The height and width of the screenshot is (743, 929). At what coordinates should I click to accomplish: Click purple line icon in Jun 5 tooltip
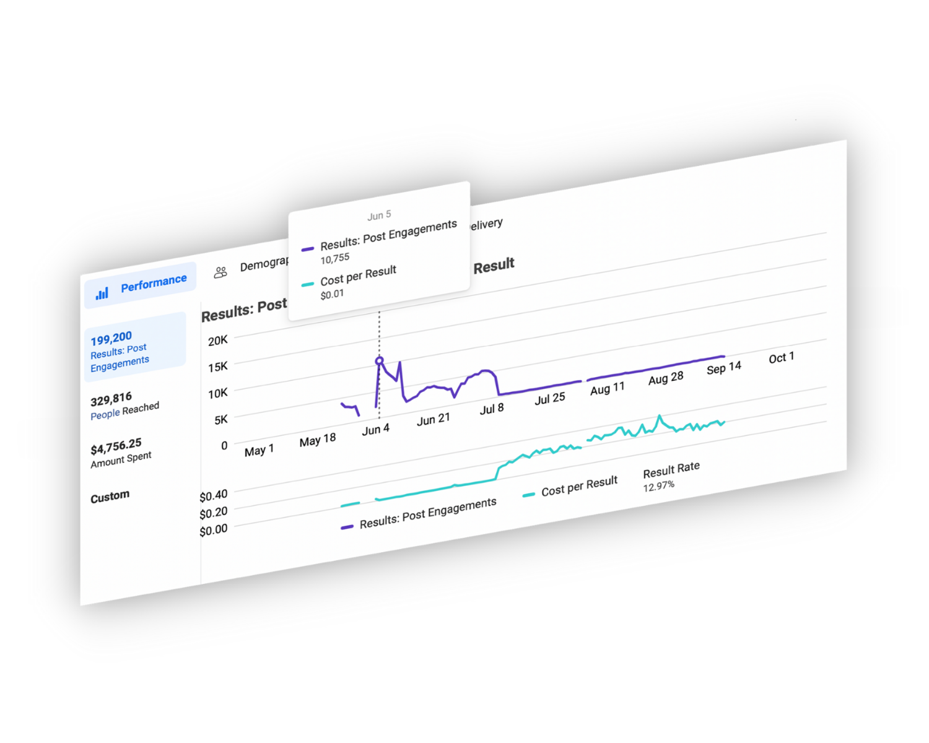coord(307,249)
